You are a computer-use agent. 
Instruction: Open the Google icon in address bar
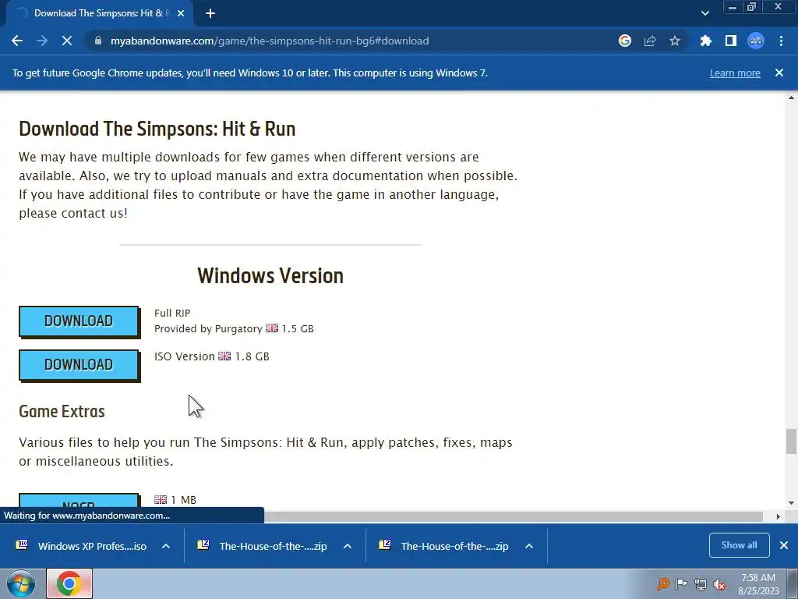tap(625, 41)
